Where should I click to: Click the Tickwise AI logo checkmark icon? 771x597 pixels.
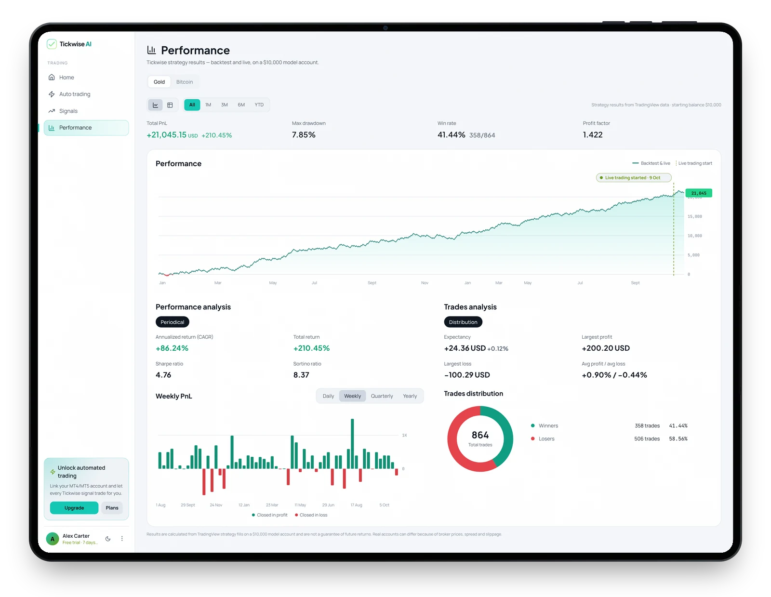[52, 44]
